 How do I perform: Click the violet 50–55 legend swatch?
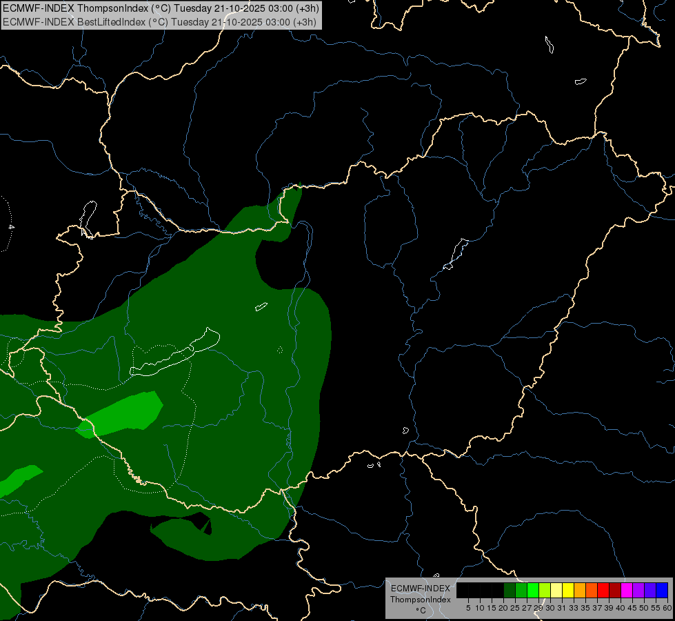650,590
